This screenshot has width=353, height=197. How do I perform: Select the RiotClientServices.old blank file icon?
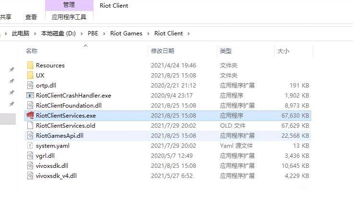point(30,125)
